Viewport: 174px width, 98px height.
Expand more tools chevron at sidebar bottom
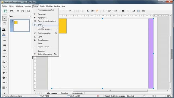click(x=5, y=93)
